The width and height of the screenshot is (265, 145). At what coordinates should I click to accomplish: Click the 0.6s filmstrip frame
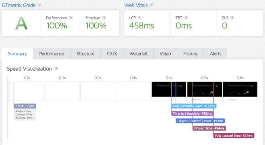click(x=240, y=91)
